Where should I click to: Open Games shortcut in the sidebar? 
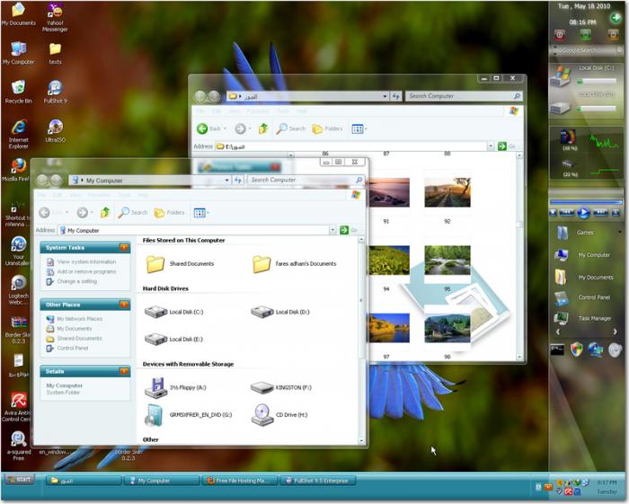coord(585,232)
